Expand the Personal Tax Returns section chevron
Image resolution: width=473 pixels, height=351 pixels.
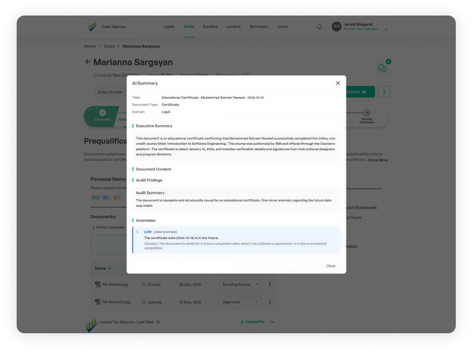pos(272,322)
